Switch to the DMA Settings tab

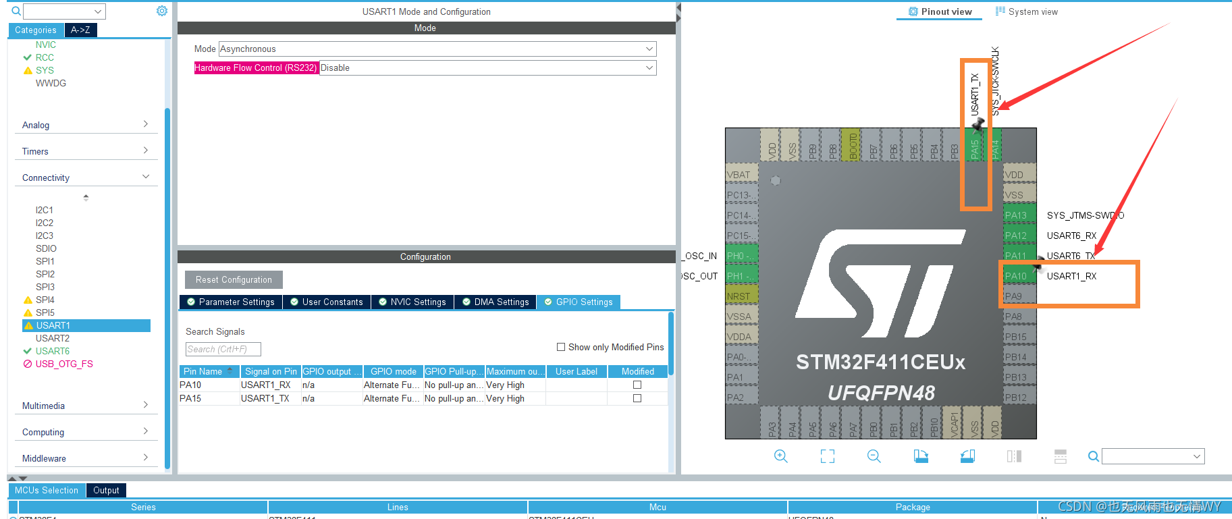(x=496, y=302)
